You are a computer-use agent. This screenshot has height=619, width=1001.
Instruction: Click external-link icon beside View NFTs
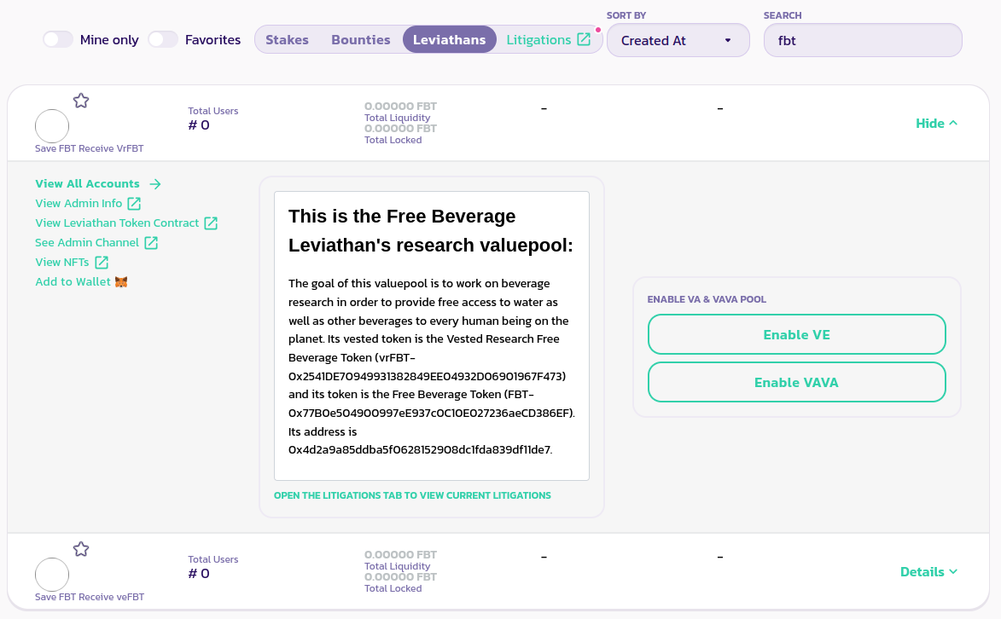coord(102,263)
